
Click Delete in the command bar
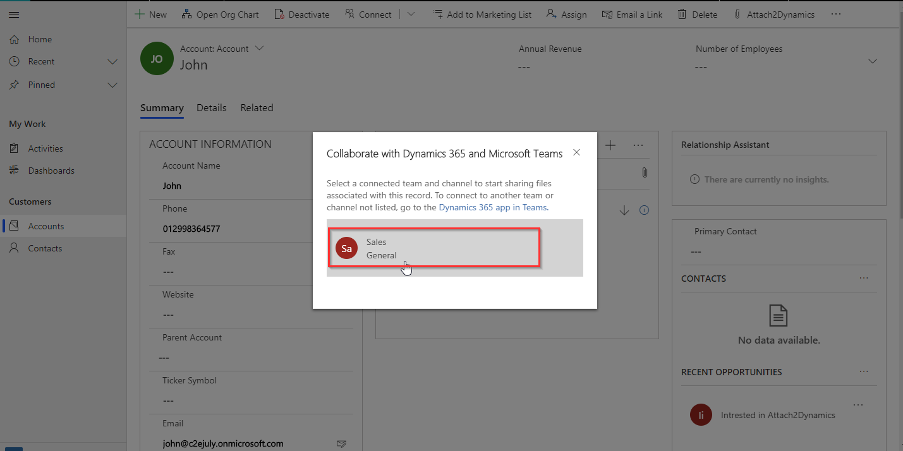point(698,15)
